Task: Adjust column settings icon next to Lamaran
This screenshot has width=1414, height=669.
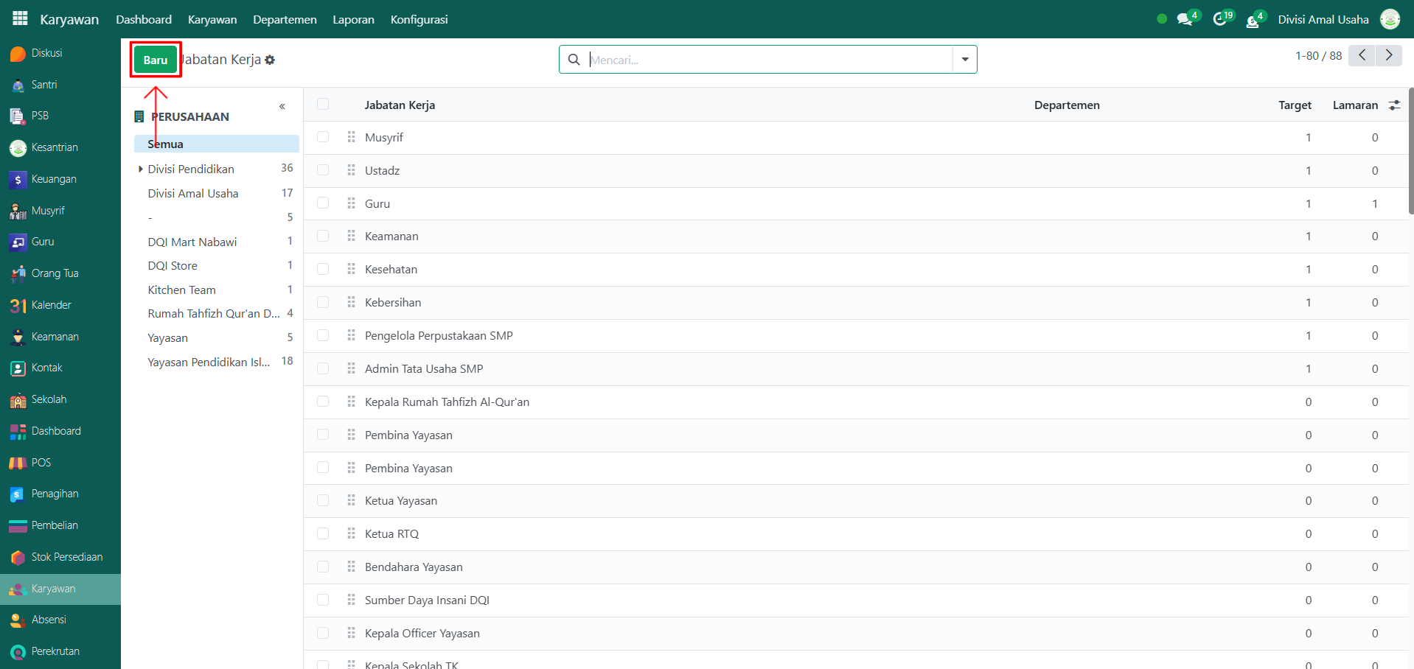Action: (x=1394, y=105)
